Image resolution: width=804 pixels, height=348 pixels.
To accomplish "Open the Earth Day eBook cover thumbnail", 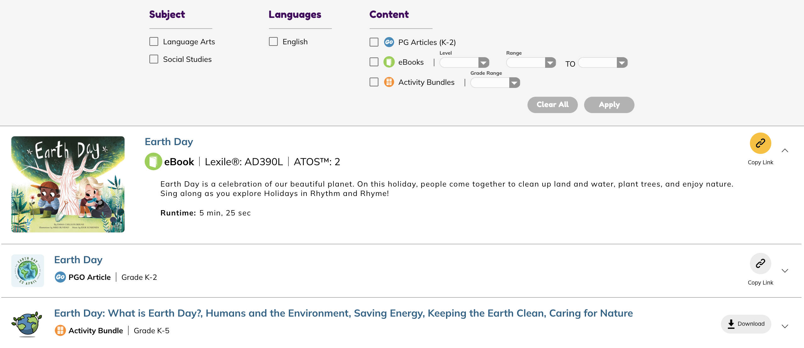I will 68,184.
